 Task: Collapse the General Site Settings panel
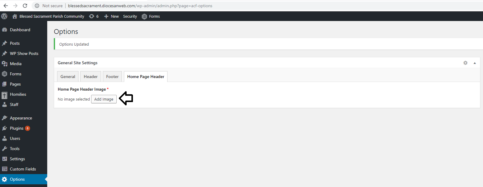pos(475,63)
